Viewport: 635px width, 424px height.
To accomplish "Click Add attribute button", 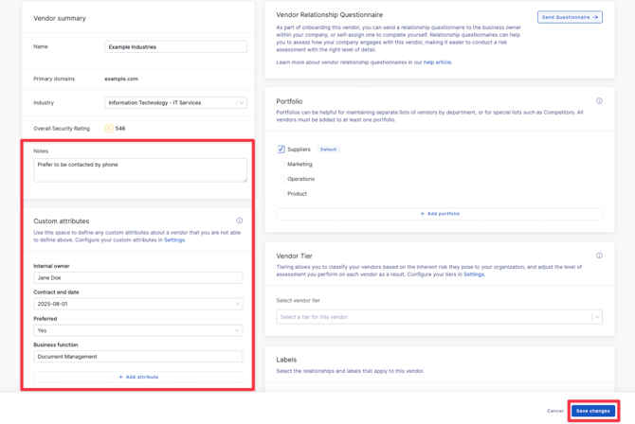I will (x=138, y=377).
